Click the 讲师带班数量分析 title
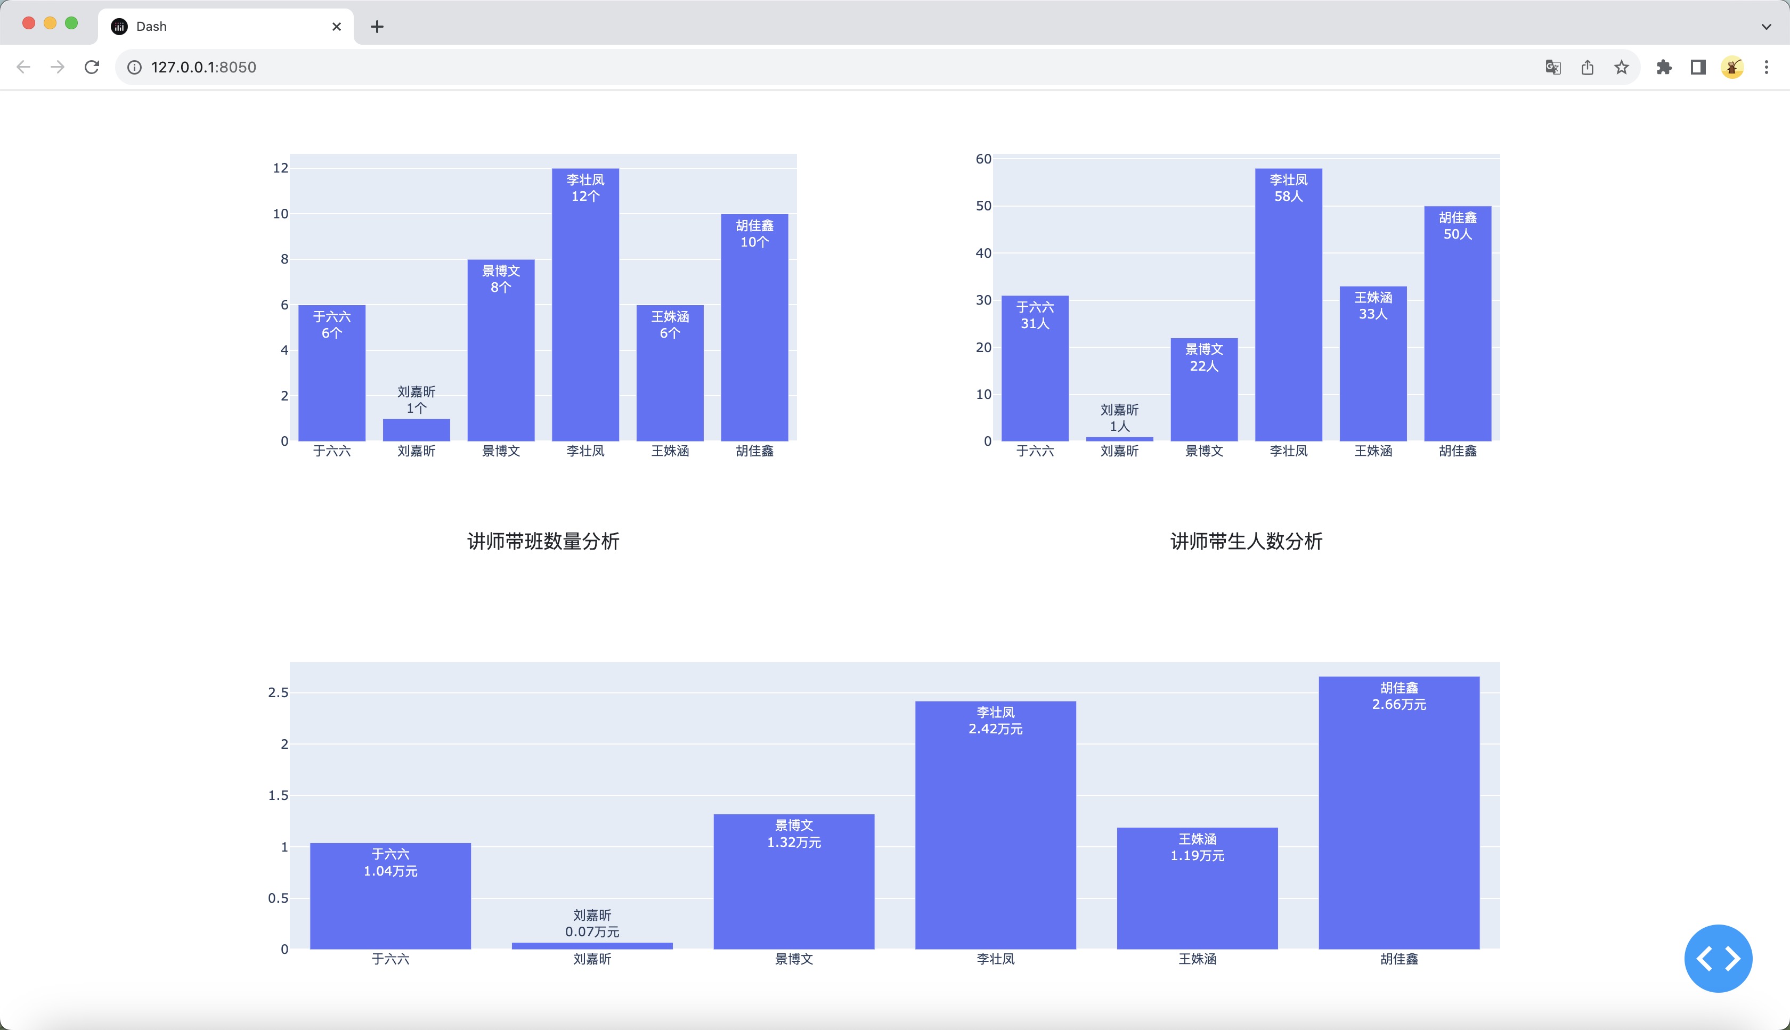This screenshot has width=1790, height=1030. pyautogui.click(x=543, y=541)
